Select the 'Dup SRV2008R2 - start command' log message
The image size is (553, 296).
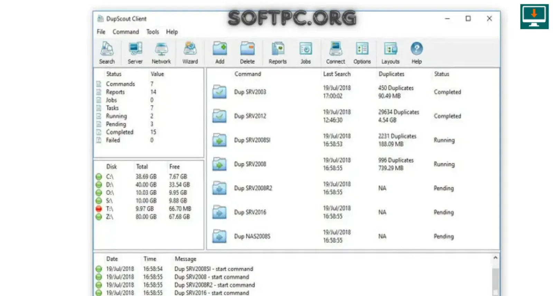pos(215,285)
